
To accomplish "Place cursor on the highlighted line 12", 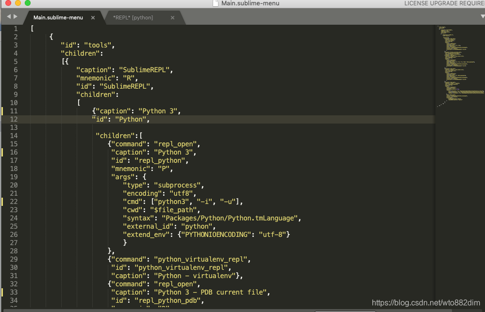I will (121, 119).
